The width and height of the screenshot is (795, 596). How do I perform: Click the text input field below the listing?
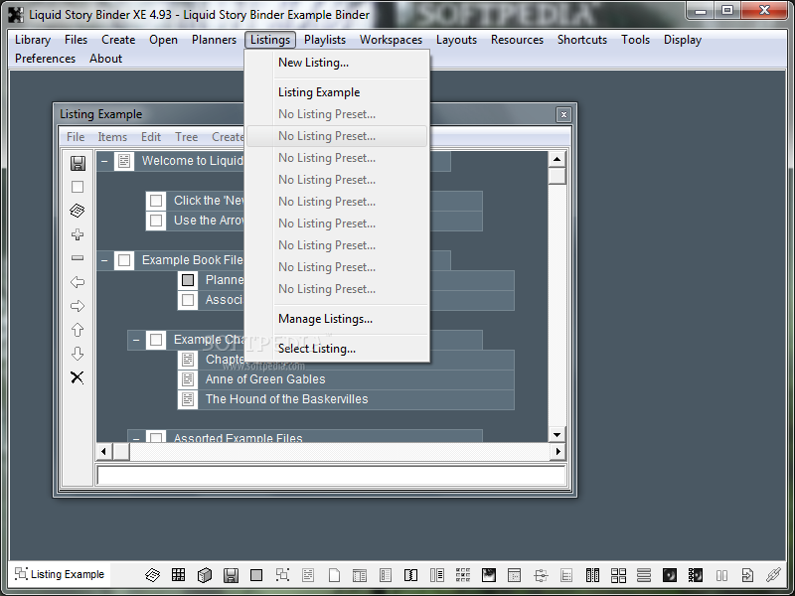point(331,476)
